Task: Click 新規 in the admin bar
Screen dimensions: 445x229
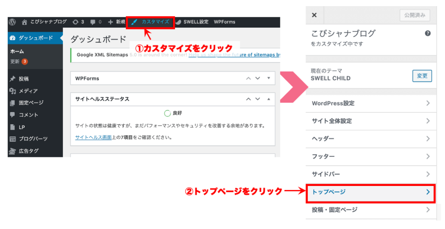Action: (120, 22)
